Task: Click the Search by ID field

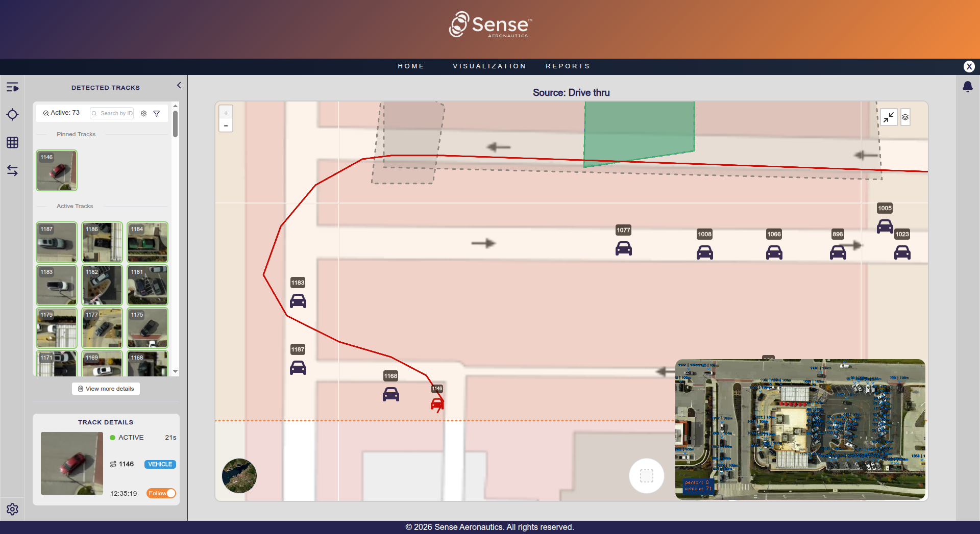Action: pyautogui.click(x=112, y=113)
